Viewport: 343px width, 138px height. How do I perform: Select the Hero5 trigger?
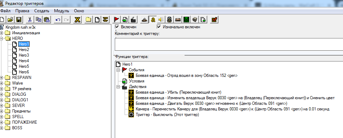pos(24,66)
